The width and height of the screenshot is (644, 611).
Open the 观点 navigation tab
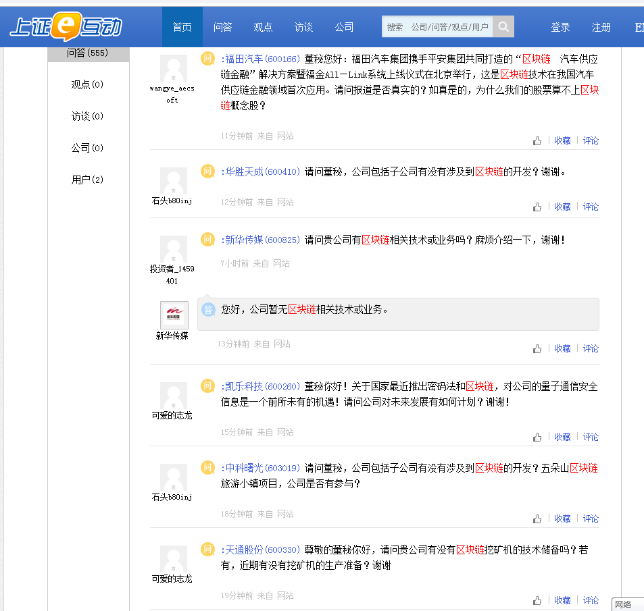263,27
